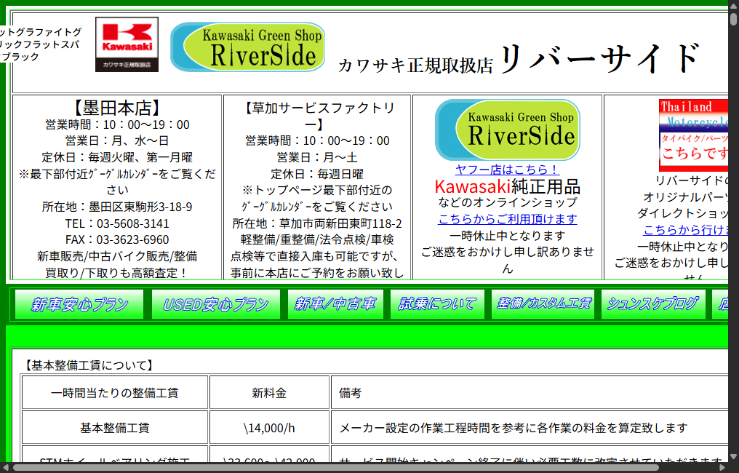Screen dimensions: 739x473
Task: Click the メーカー設定の作業工程時間 remark cell
Action: pyautogui.click(x=530, y=428)
